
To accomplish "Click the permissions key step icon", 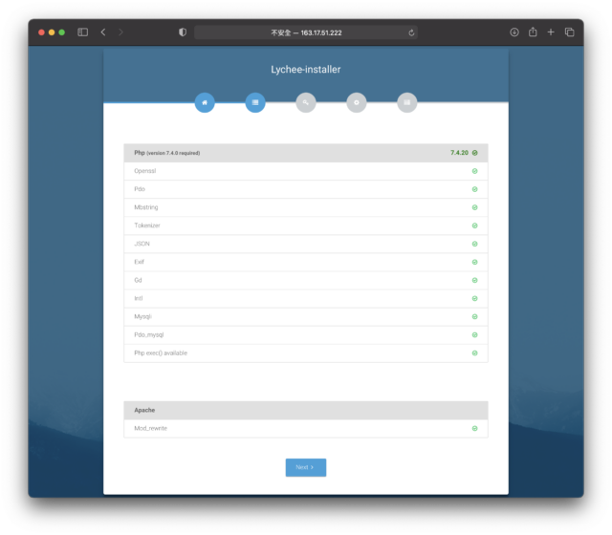I will pyautogui.click(x=306, y=102).
